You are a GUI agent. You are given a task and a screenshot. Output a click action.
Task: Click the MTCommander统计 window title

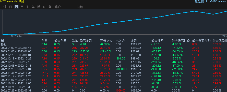(12, 2)
